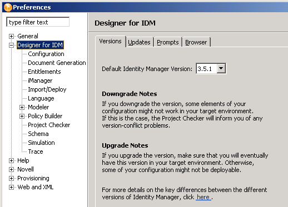Open the Import/Deploy preferences
Screen dimensions: 288x207
[47, 89]
